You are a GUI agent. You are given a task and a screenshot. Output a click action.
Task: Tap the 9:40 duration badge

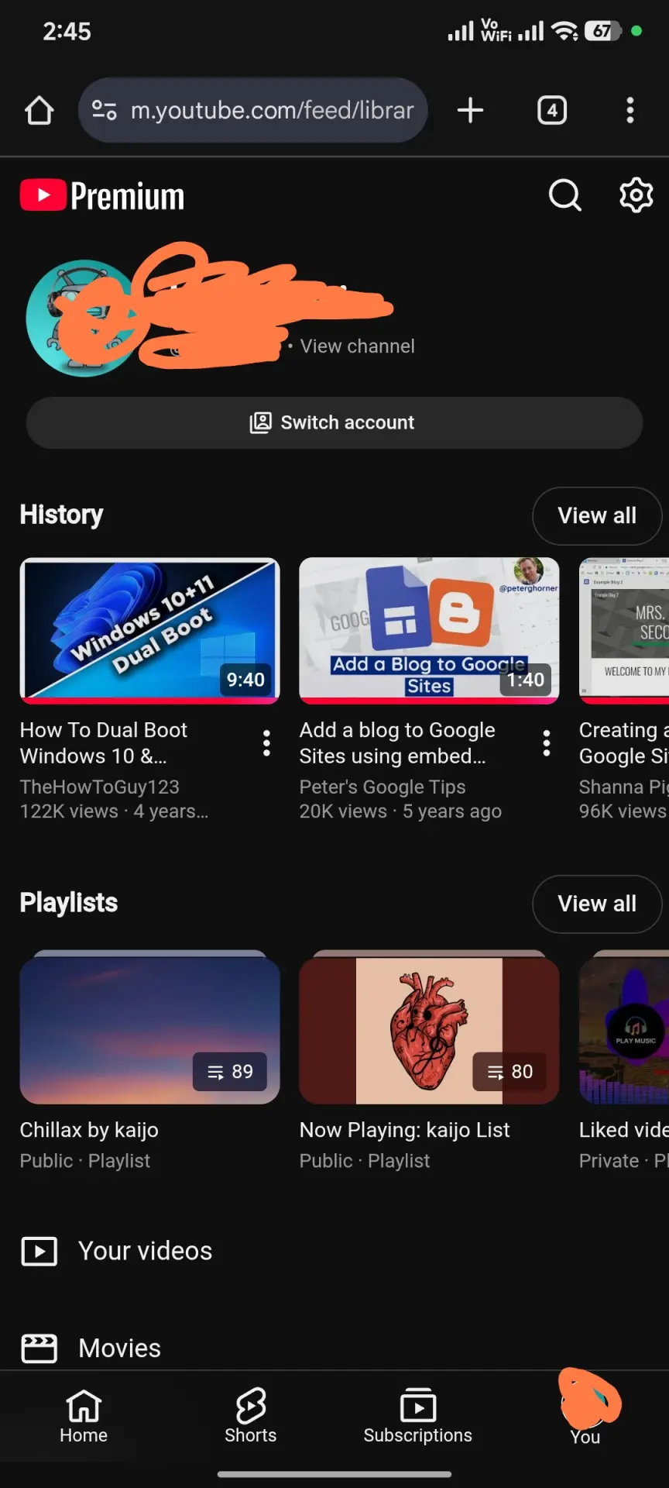click(245, 680)
